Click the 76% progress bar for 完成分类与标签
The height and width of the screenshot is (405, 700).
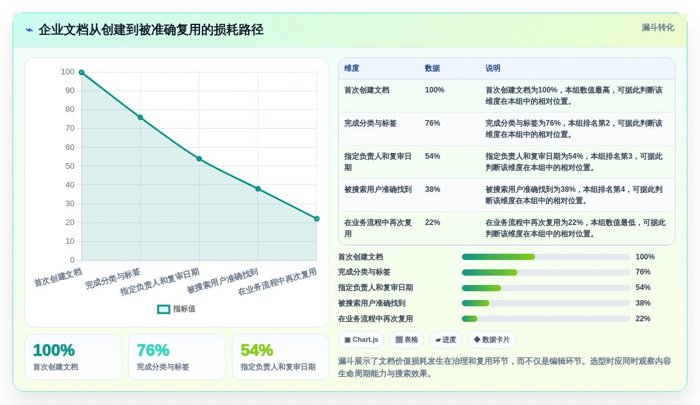[x=546, y=272]
